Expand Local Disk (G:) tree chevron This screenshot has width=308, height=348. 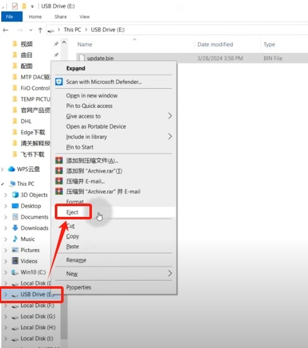click(6, 316)
